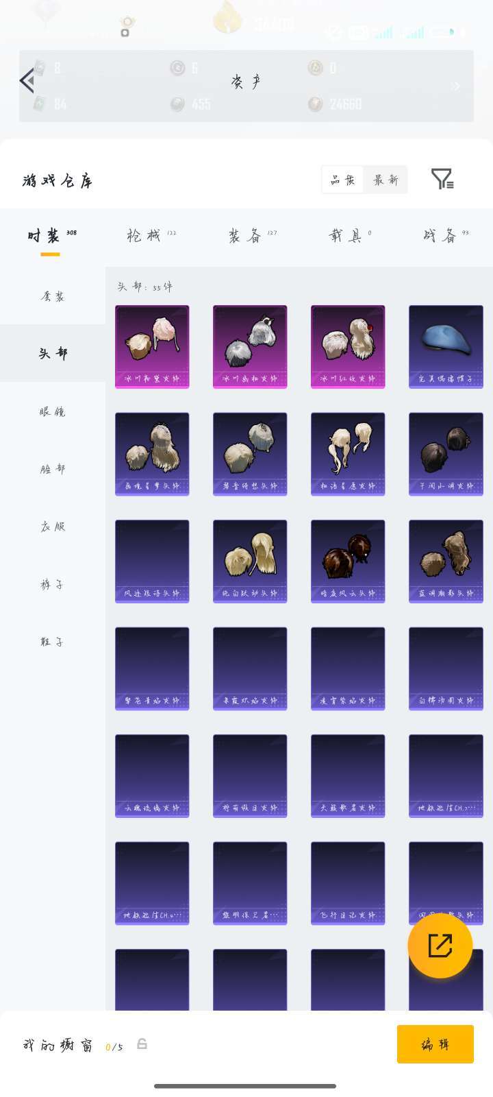Screen dimensions: 493x1097
Task: Open the filter funnel icon
Action: click(442, 179)
